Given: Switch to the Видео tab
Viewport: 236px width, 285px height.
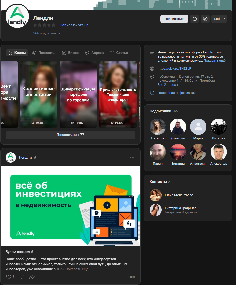Looking at the screenshot, I should 70,53.
